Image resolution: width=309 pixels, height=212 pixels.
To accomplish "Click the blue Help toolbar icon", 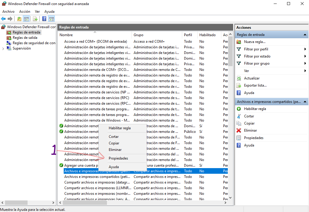I will click(44, 19).
